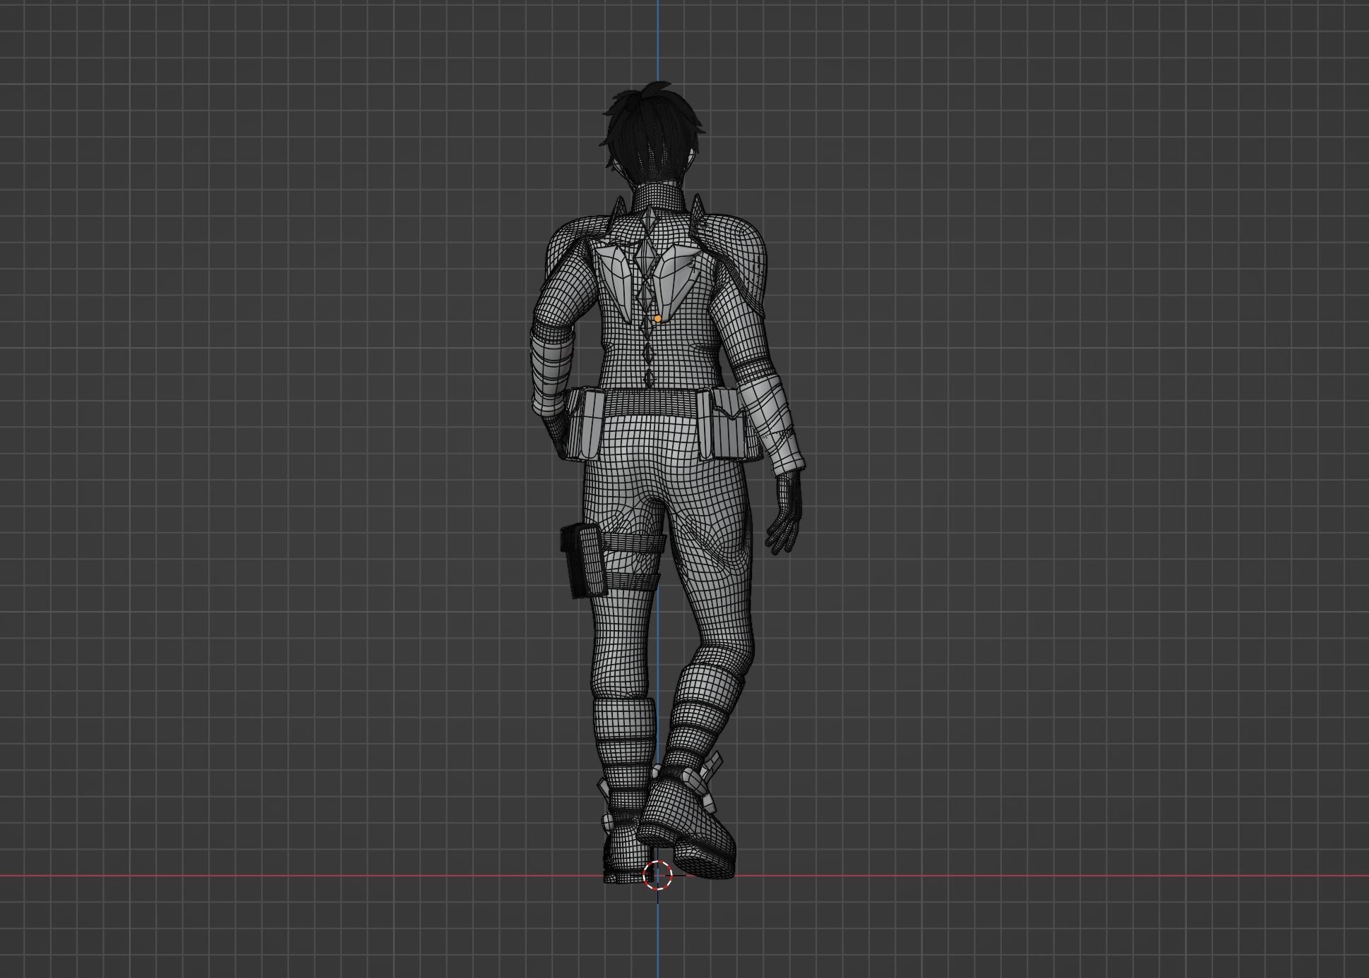1369x978 pixels.
Task: Click the 3D cursor at the feet
Action: coord(658,876)
